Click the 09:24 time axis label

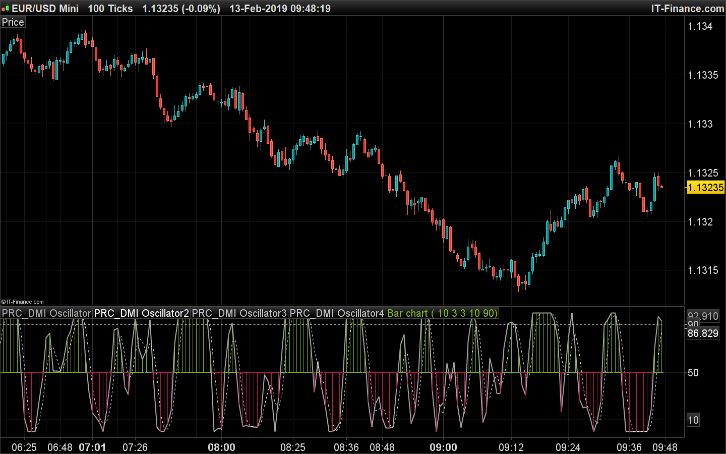[569, 447]
